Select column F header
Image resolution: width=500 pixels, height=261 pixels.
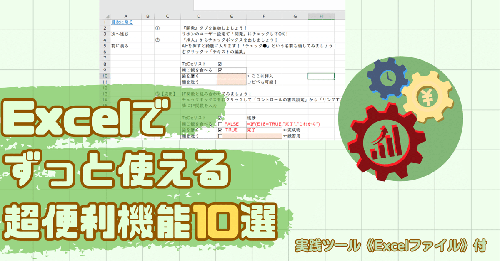point(264,16)
